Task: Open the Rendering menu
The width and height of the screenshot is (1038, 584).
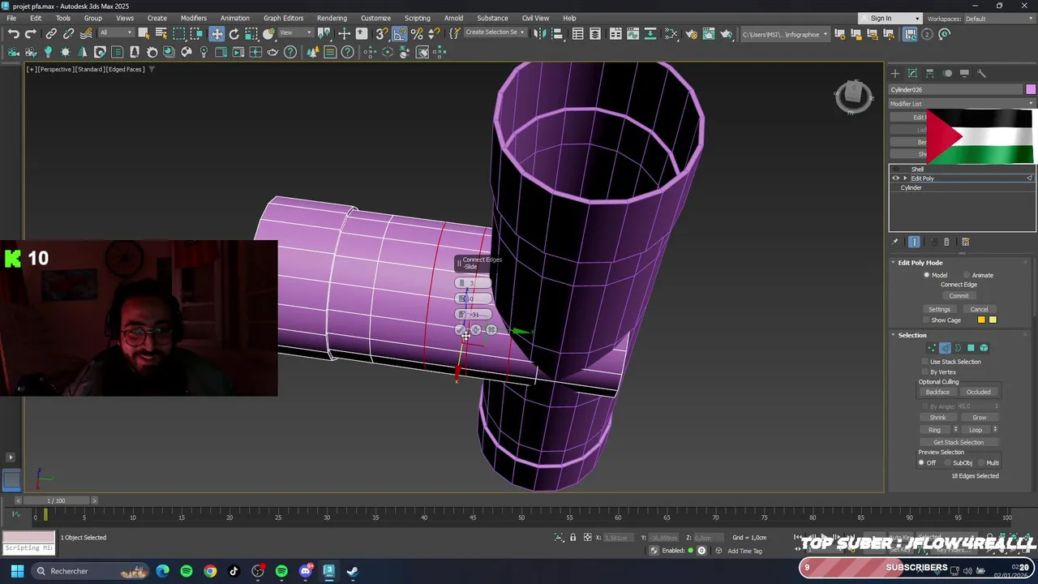Action: (332, 18)
